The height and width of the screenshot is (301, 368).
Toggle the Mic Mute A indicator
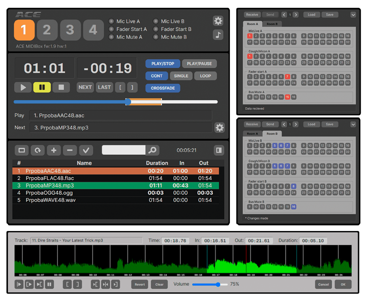point(111,37)
